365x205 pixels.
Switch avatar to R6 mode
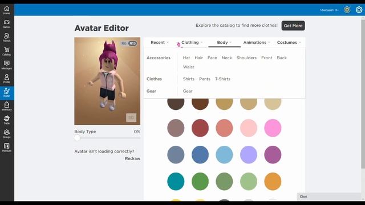pos(124,43)
